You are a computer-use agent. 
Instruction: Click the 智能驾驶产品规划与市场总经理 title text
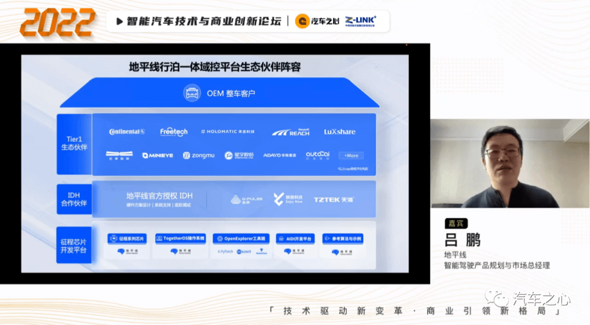click(497, 265)
